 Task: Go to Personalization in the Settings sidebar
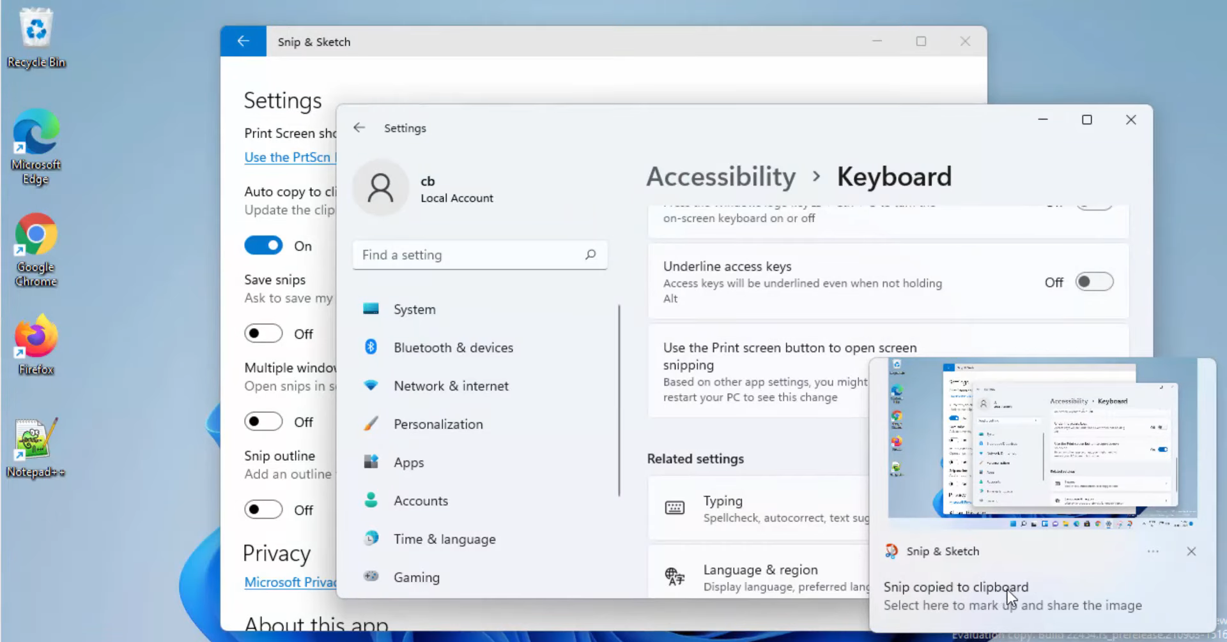[x=438, y=424]
